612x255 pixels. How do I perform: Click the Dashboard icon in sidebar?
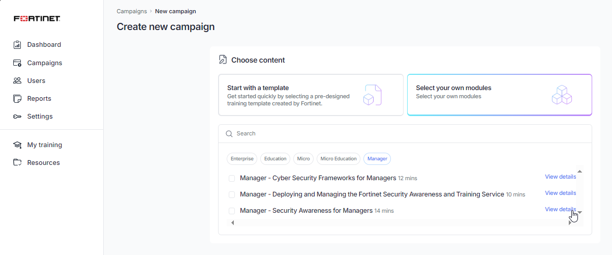click(x=17, y=45)
